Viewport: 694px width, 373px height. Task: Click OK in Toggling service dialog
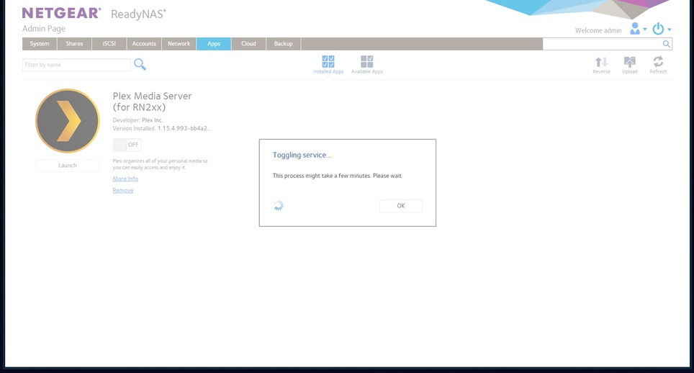pyautogui.click(x=400, y=206)
